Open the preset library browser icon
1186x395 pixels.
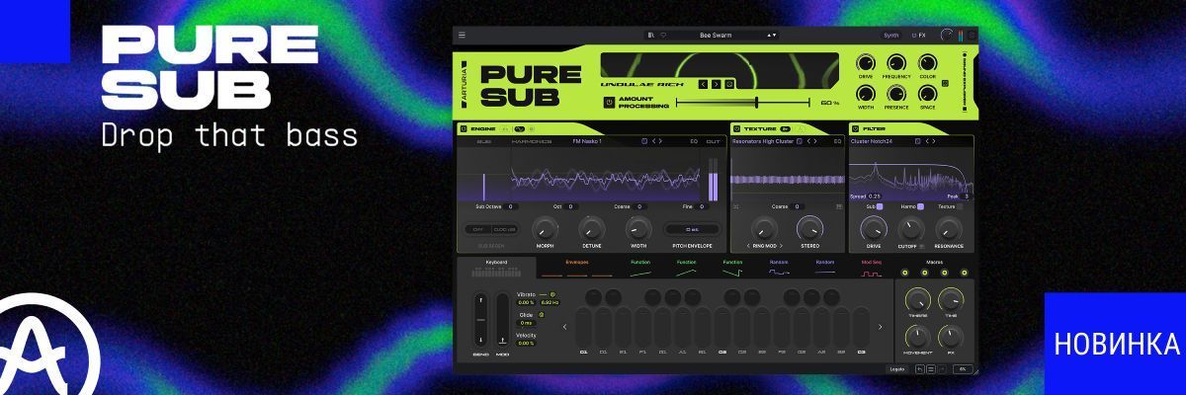click(x=651, y=35)
